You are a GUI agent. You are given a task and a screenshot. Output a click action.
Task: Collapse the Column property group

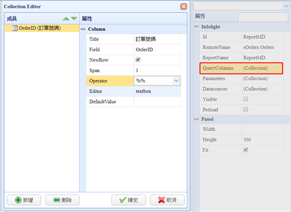click(x=83, y=29)
